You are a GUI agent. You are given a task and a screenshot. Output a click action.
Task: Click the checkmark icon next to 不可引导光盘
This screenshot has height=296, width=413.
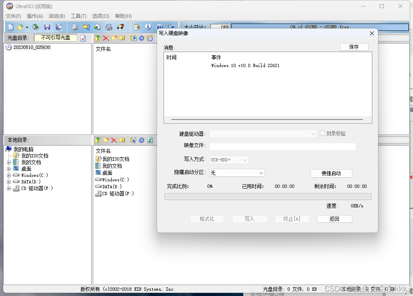tap(83, 38)
